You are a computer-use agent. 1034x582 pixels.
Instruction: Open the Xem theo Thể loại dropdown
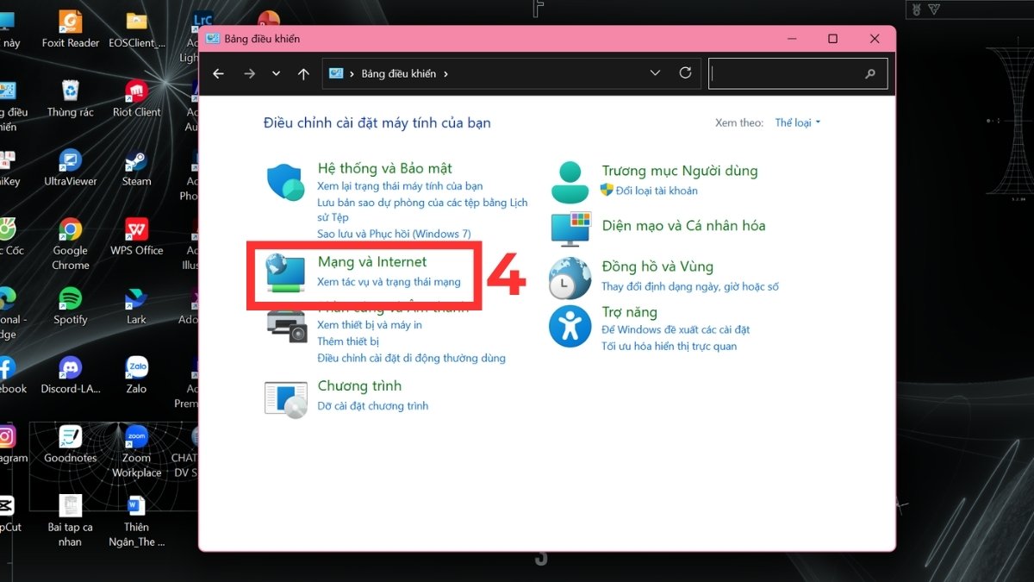click(x=798, y=122)
